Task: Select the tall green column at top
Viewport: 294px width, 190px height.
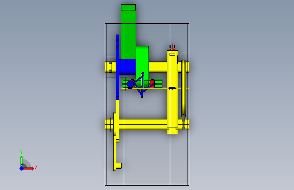Action: click(x=128, y=32)
